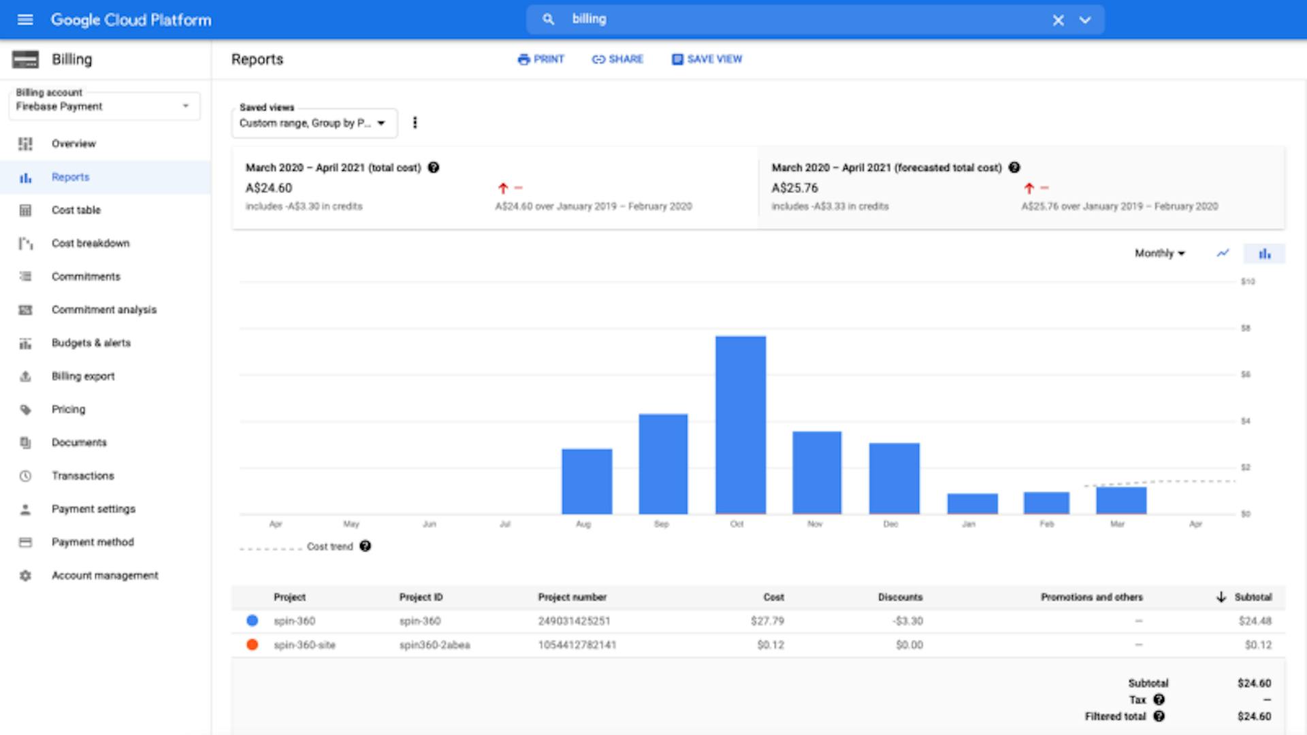This screenshot has width=1307, height=735.
Task: Open the Monthly time-range dropdown
Action: (x=1159, y=253)
